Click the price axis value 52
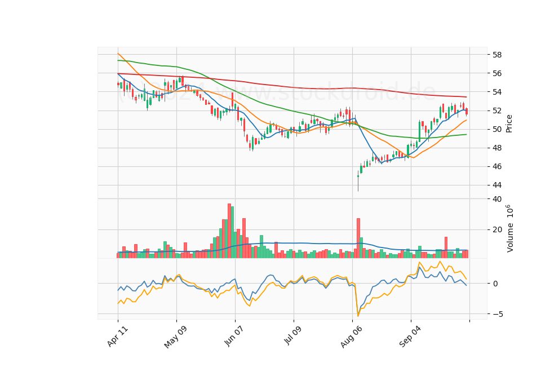The height and width of the screenshot is (389, 541). click(x=497, y=110)
